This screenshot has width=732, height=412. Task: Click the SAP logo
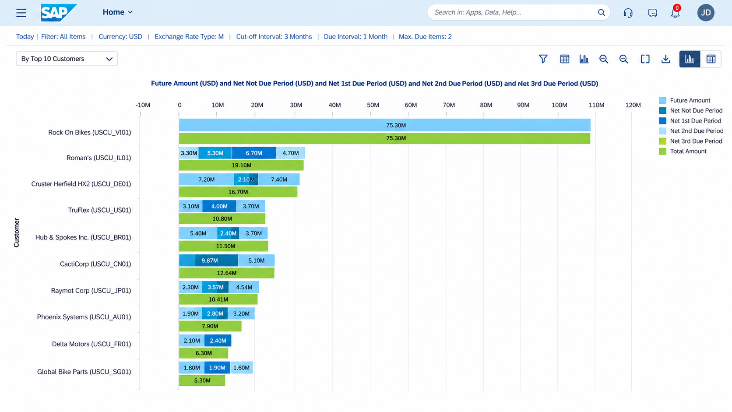coord(59,13)
